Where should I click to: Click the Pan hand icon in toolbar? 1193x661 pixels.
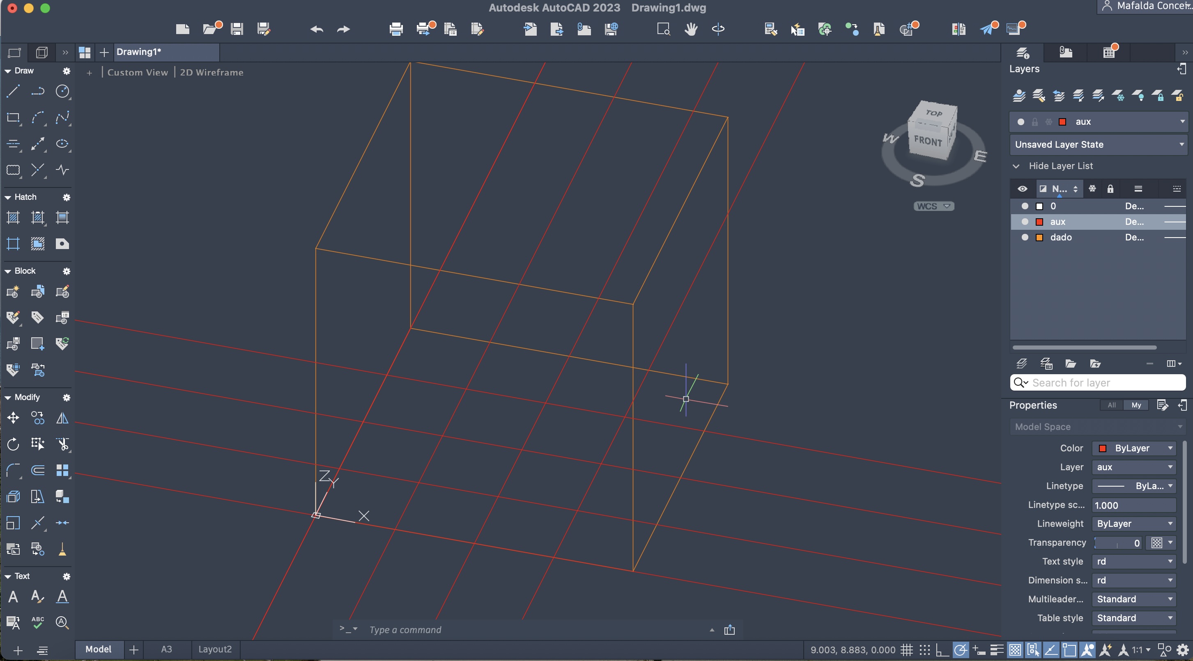tap(690, 29)
